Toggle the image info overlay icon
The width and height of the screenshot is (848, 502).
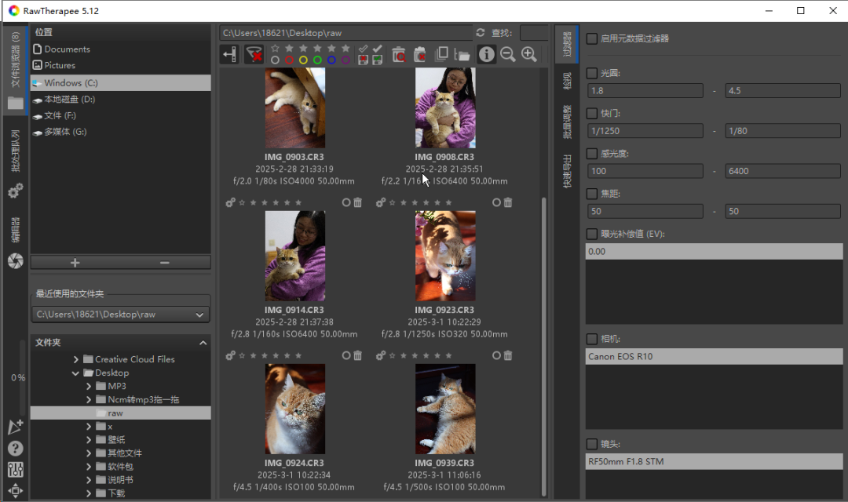point(487,54)
